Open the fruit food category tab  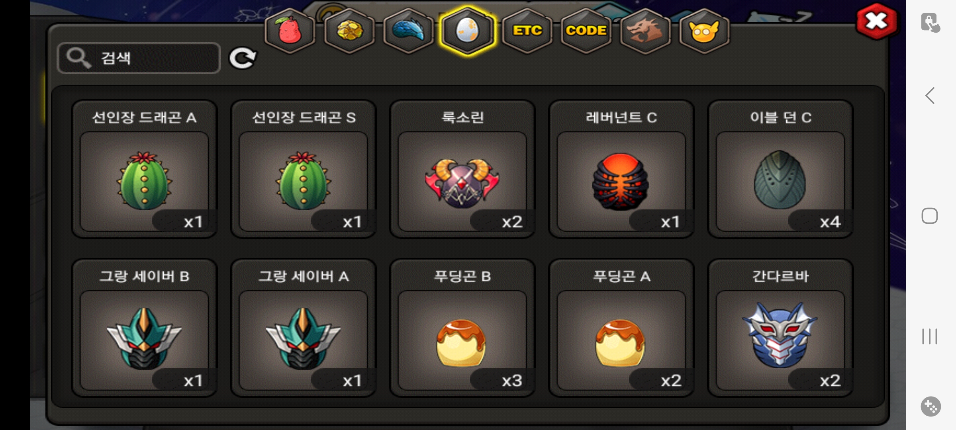pos(290,30)
